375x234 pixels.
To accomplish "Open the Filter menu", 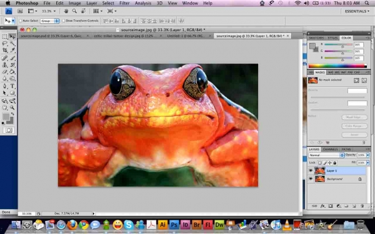I will tap(124, 3).
